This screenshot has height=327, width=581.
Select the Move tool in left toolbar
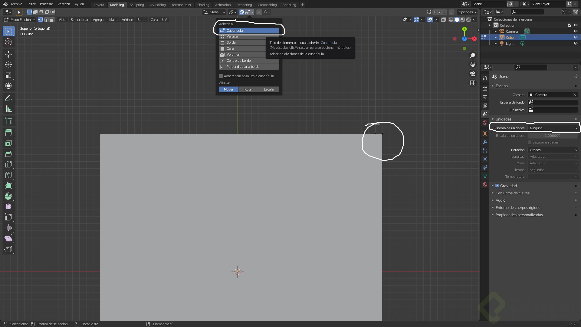point(8,54)
